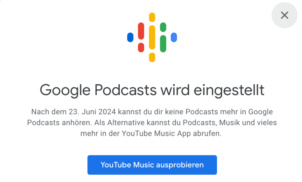Click the dark blue dot on the logo's left
The image size is (302, 182).
tap(130, 37)
